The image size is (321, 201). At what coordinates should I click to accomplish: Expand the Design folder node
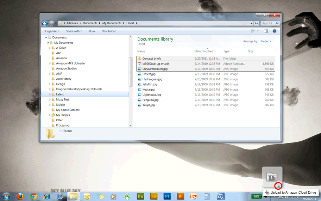coord(50,84)
